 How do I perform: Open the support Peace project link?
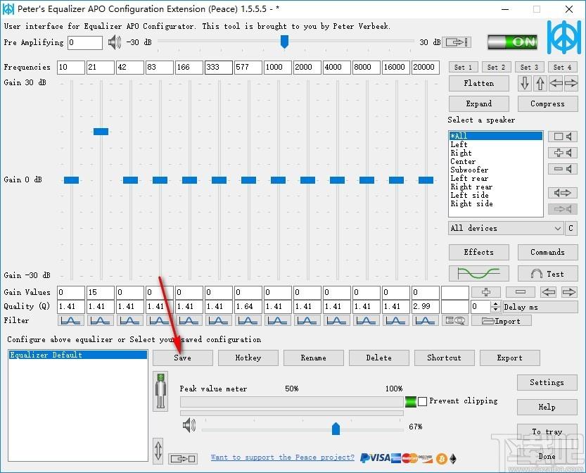[x=283, y=457]
